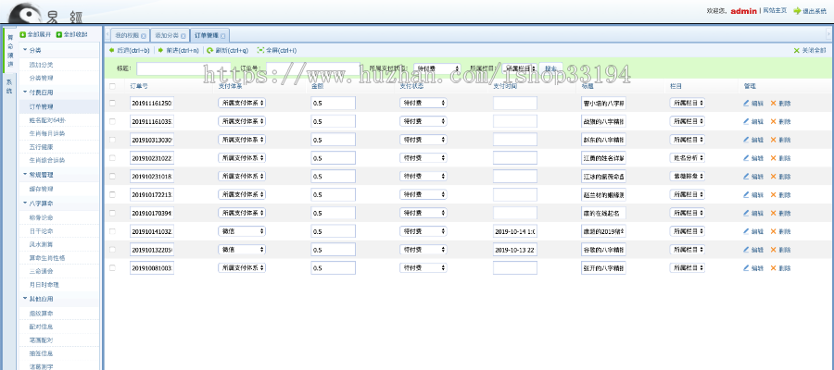Edit order 201910313030 with pencil icon
The width and height of the screenshot is (834, 370).
[x=746, y=141]
